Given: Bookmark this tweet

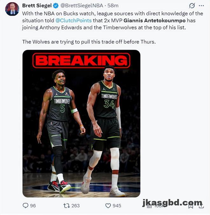Looking at the screenshot, I should click(191, 206).
